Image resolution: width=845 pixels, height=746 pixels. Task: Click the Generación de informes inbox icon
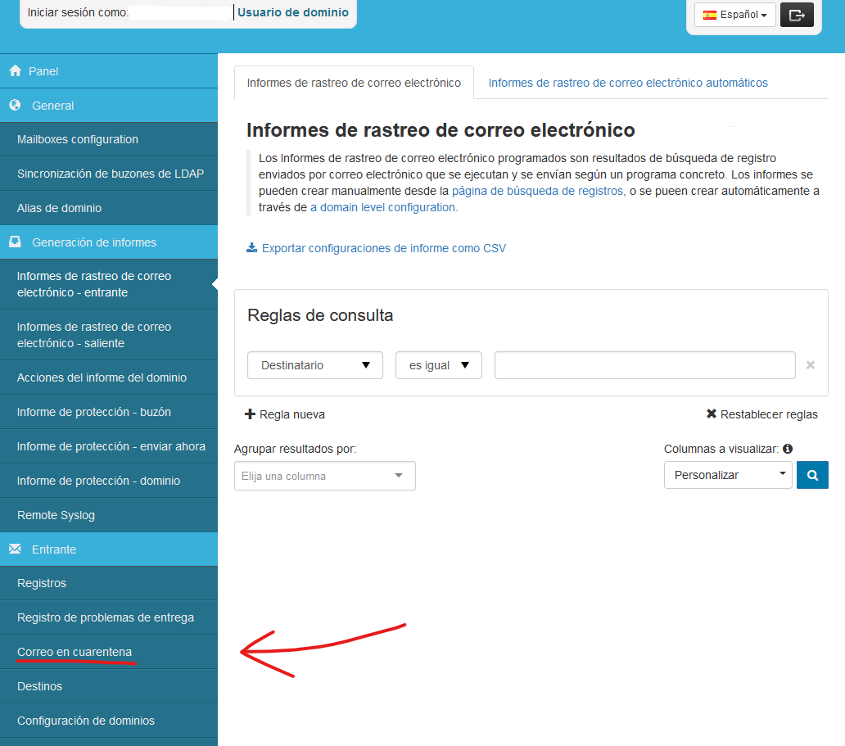point(15,242)
